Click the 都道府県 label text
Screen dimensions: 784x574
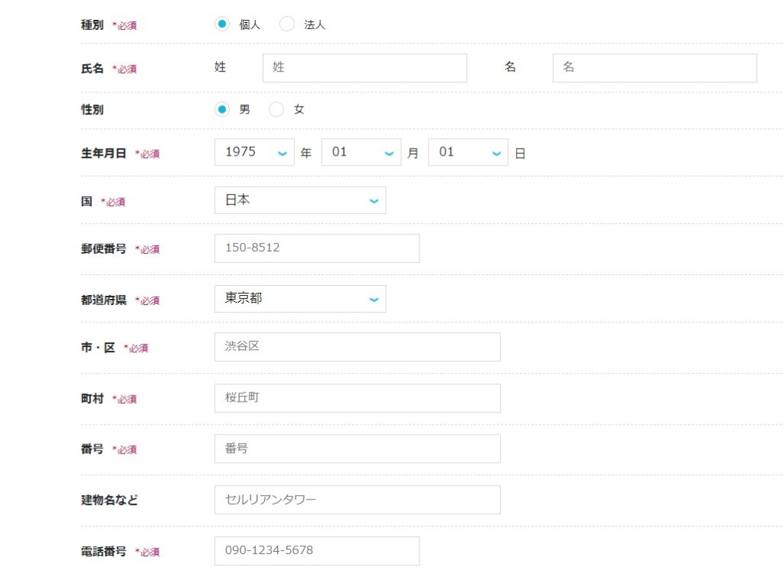click(x=103, y=300)
